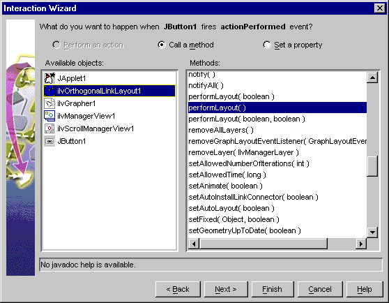Enable the Set a property option
Screen dimensions: 389x303
tap(267, 45)
